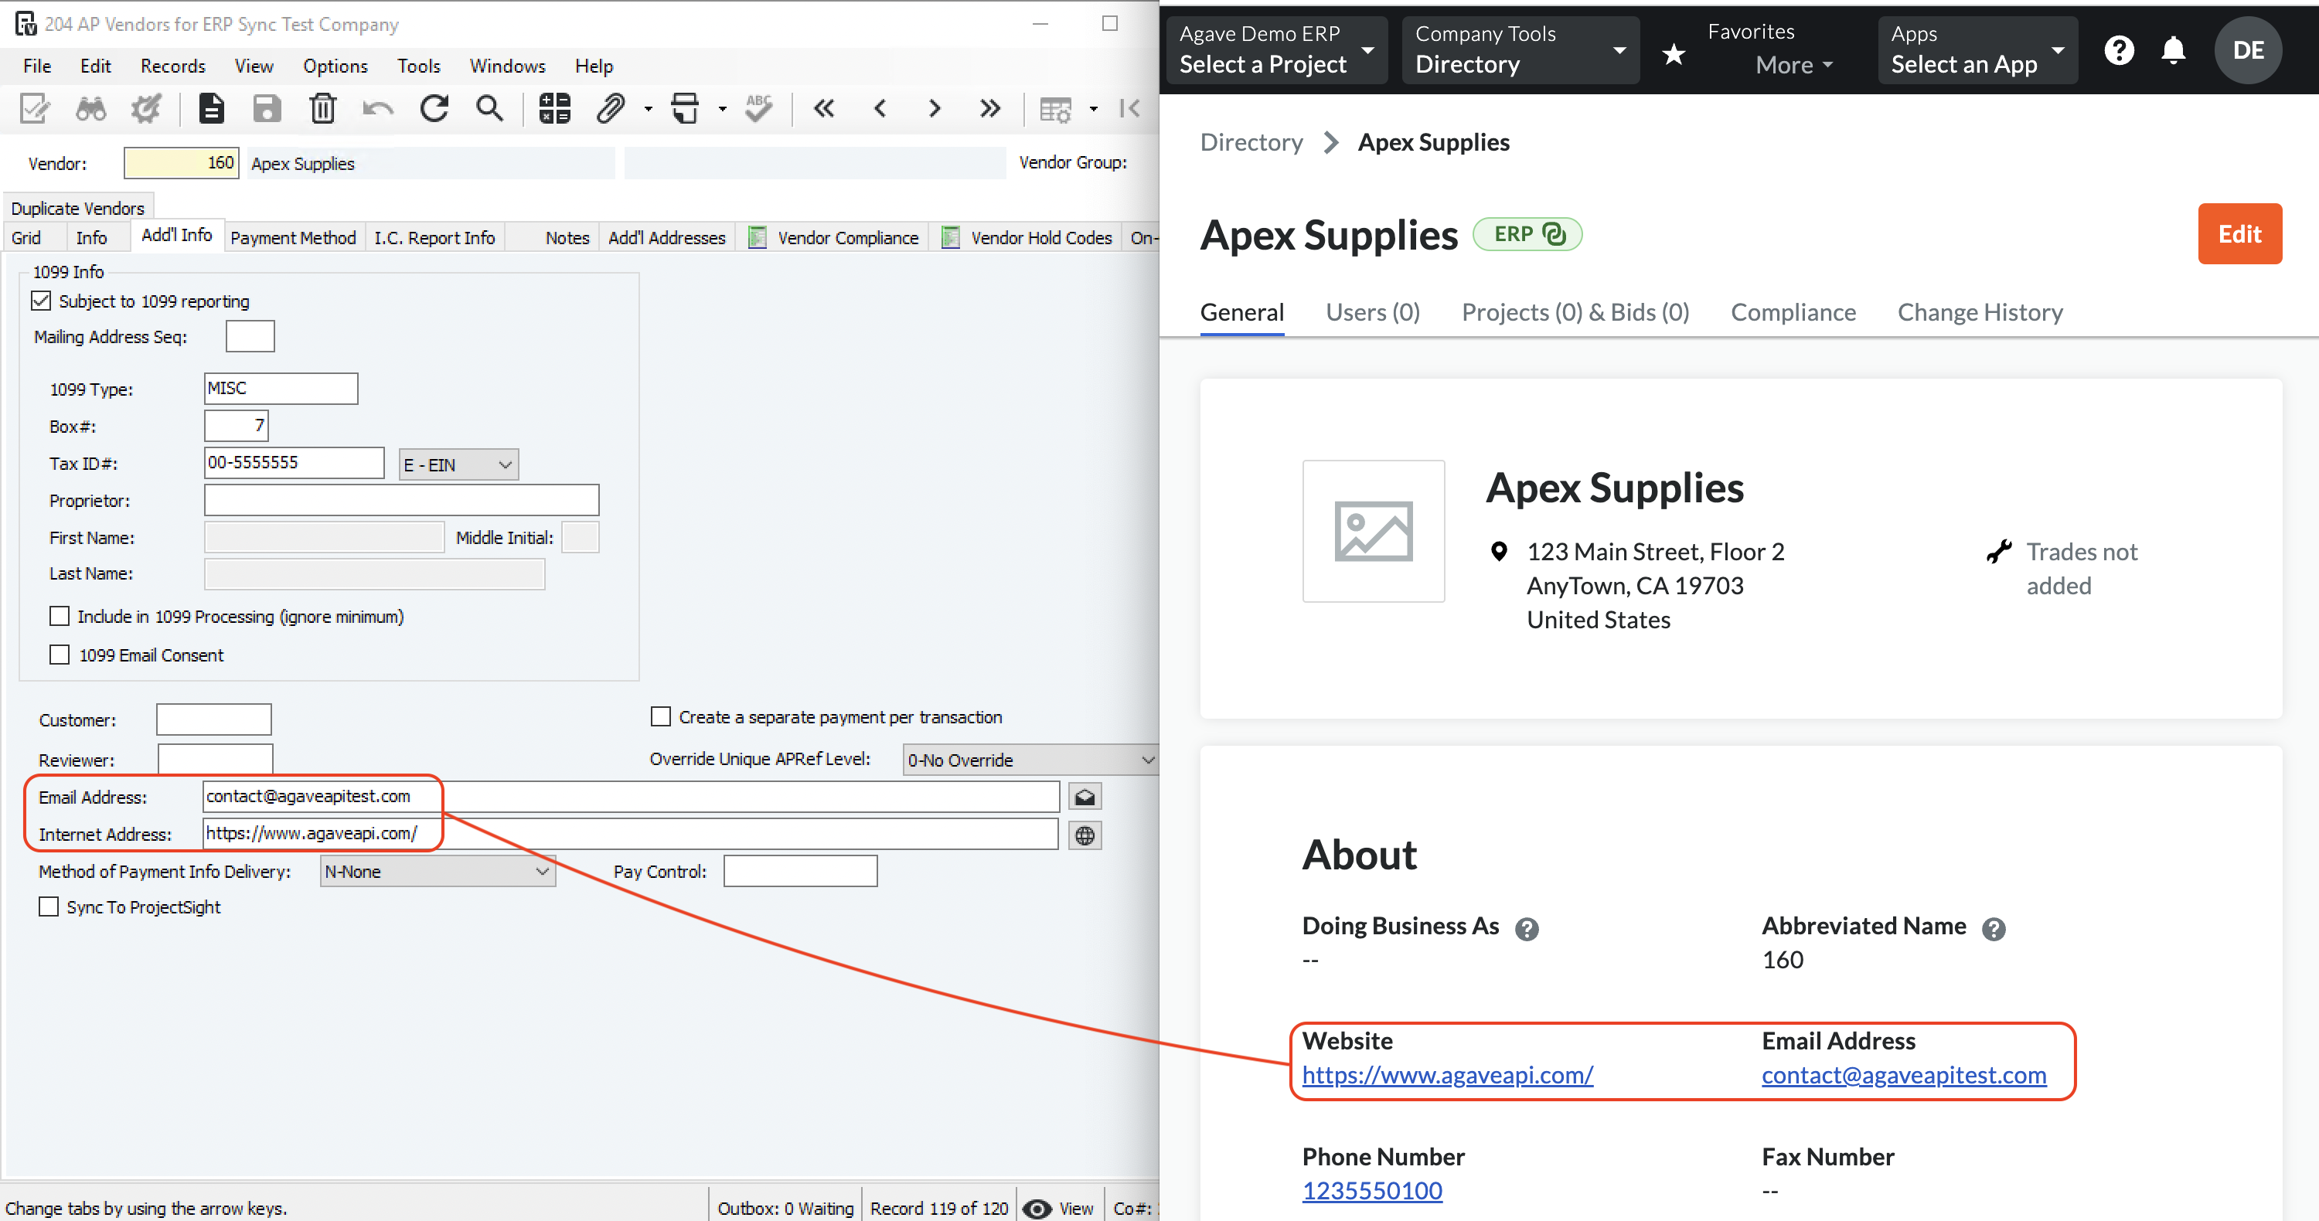Expand the grid settings dropdown arrow

click(x=1094, y=110)
